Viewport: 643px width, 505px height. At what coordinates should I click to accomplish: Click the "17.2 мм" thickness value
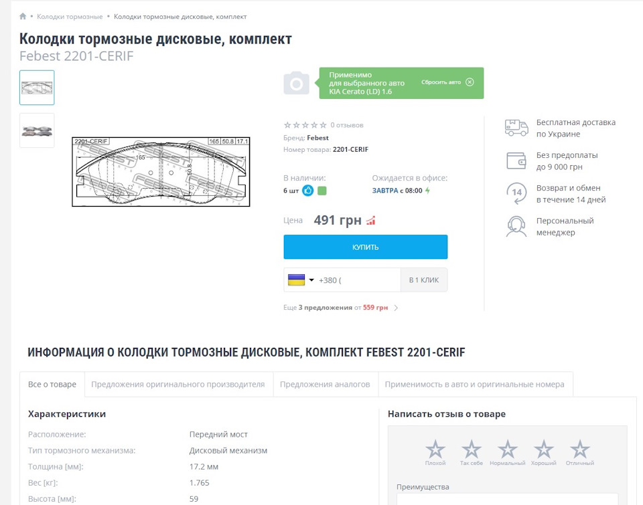click(x=204, y=466)
